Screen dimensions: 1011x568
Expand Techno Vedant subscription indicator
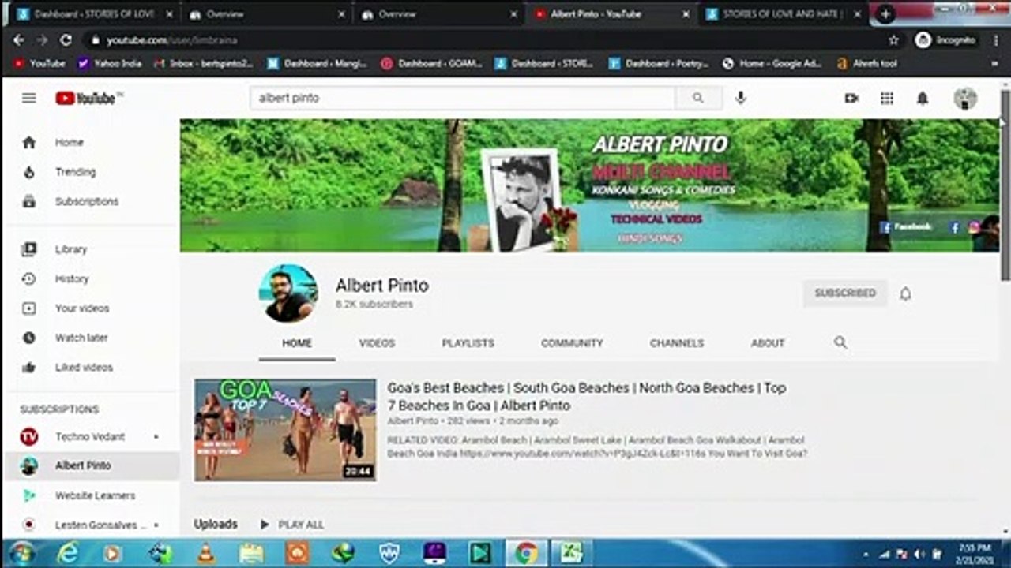click(156, 437)
